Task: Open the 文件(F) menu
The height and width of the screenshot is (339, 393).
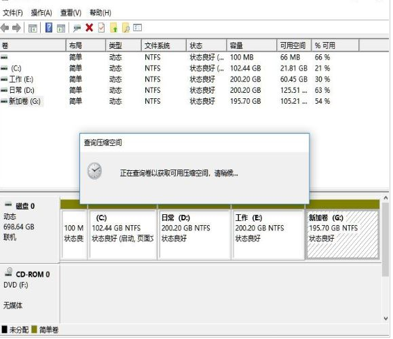Action: (13, 13)
